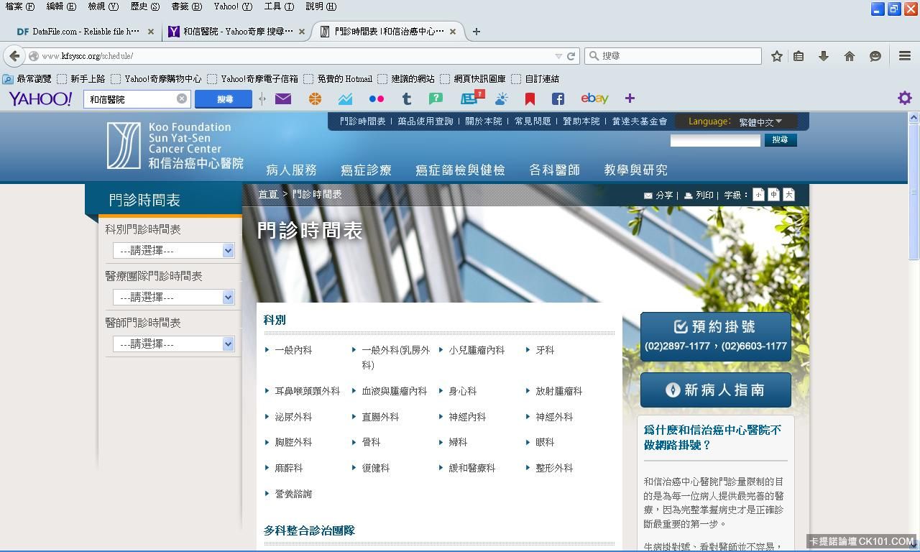Set font size to large (大)
Screen dimensions: 920x552
point(788,195)
